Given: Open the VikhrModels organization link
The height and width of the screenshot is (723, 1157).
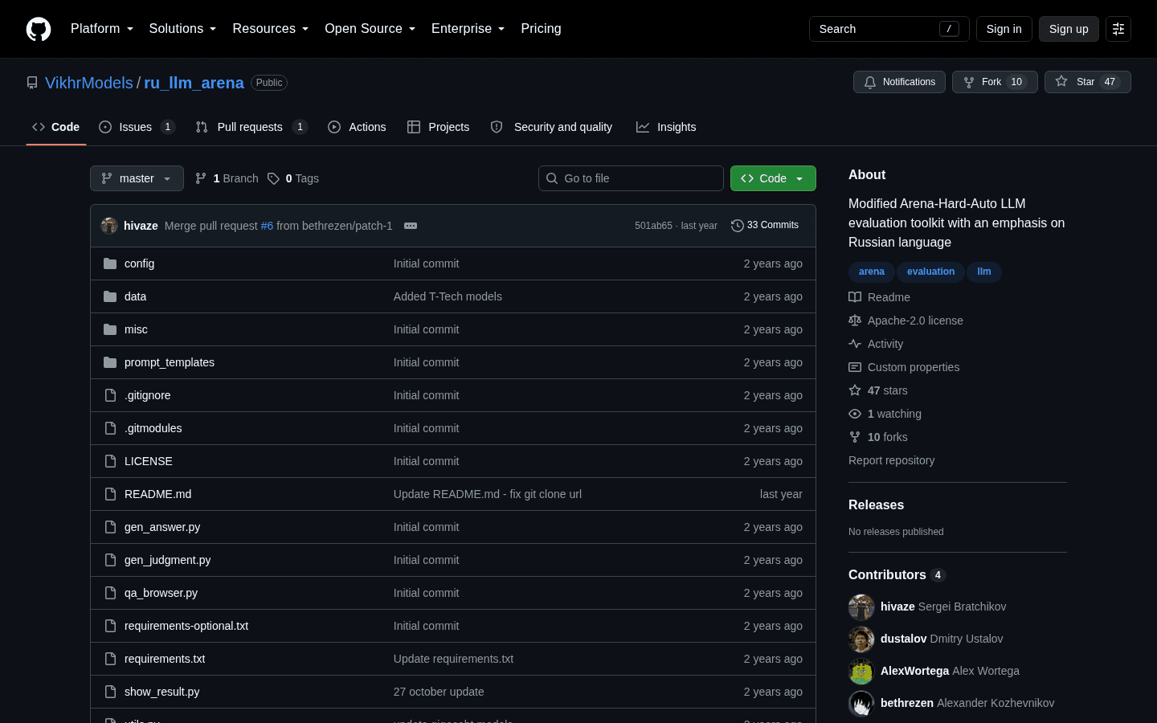Looking at the screenshot, I should (x=89, y=83).
